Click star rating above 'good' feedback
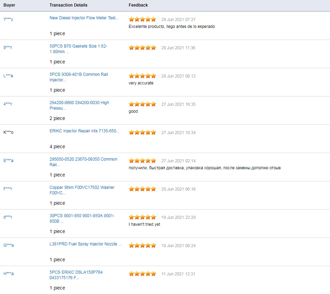330x294 pixels. pyautogui.click(x=142, y=104)
